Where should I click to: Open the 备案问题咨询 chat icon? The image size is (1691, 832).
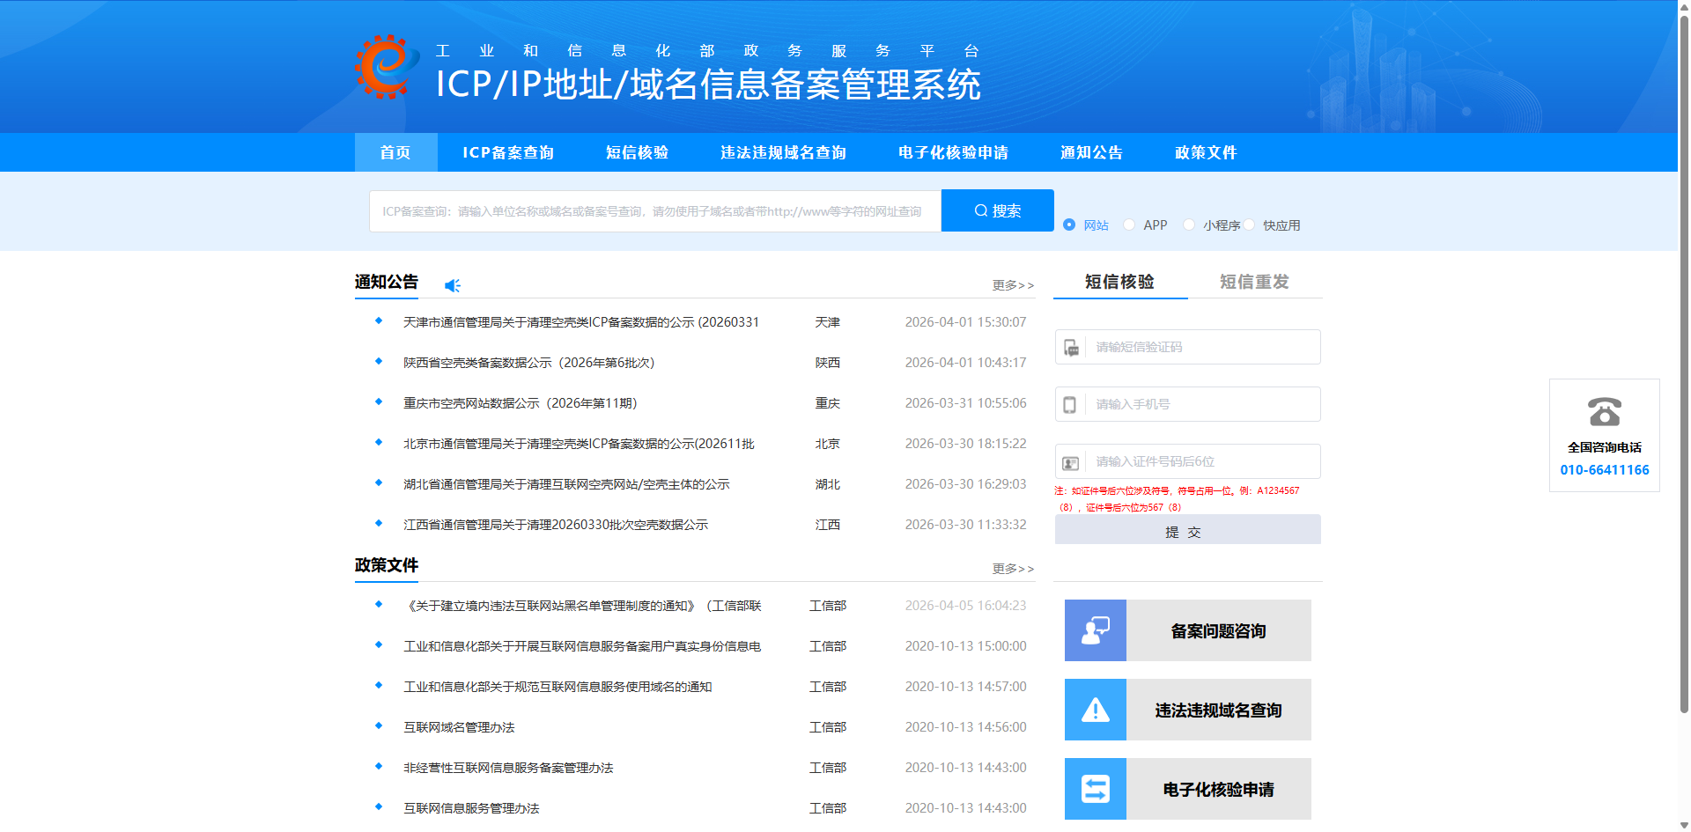(x=1095, y=630)
